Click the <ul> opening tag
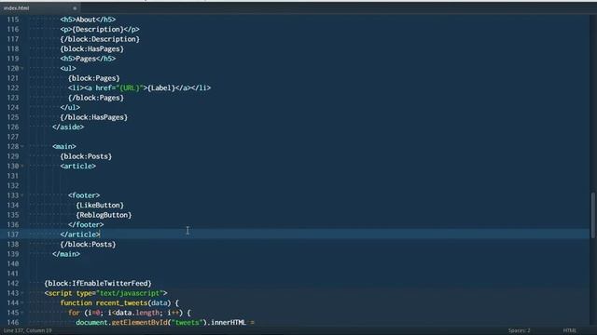597x335 pixels. click(x=68, y=68)
